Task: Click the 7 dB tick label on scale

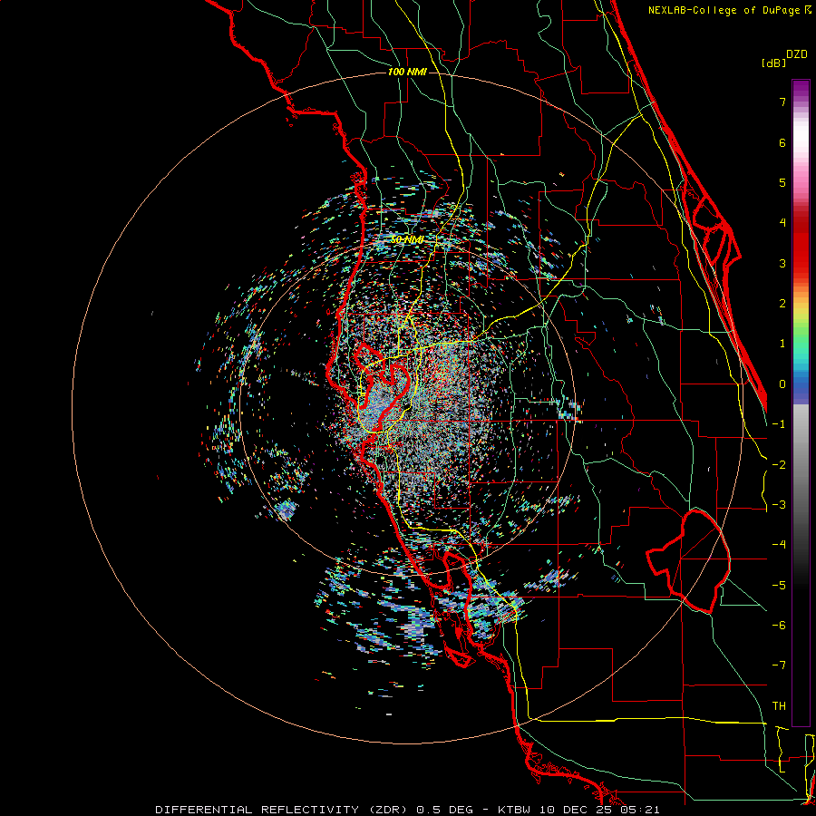Action: (782, 102)
